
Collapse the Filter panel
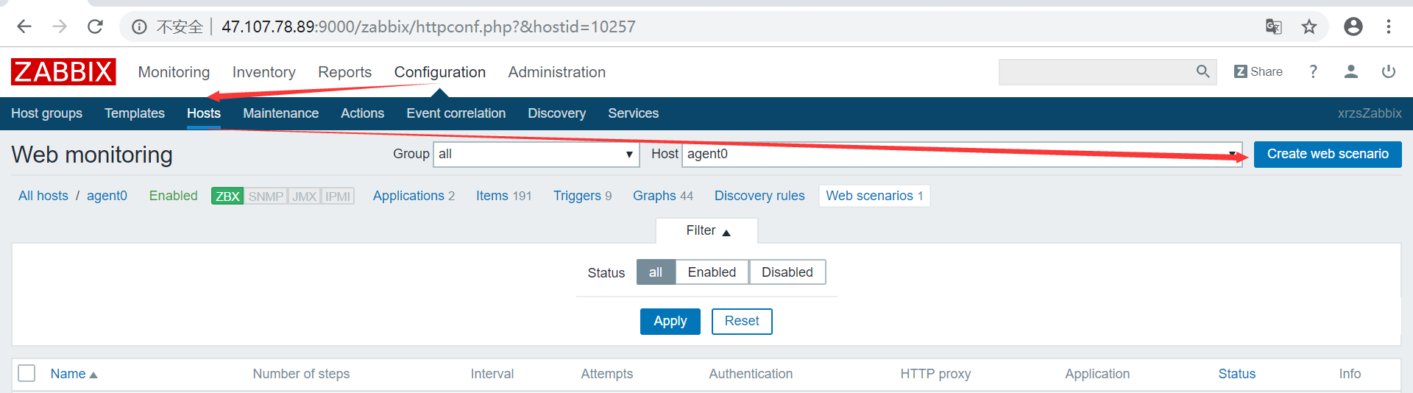tap(707, 231)
